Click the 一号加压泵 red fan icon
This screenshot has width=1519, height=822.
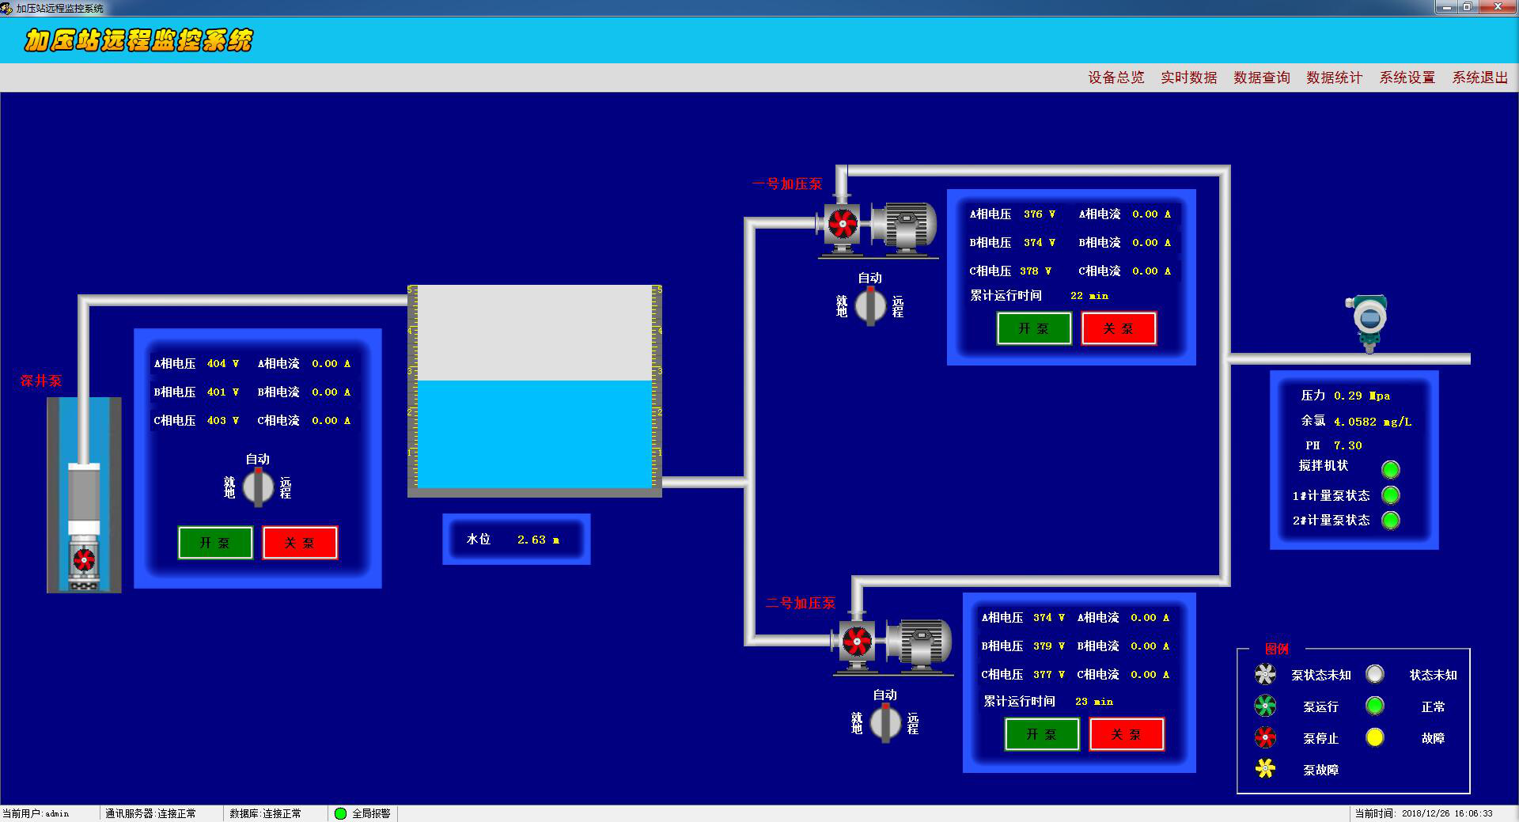(x=843, y=224)
